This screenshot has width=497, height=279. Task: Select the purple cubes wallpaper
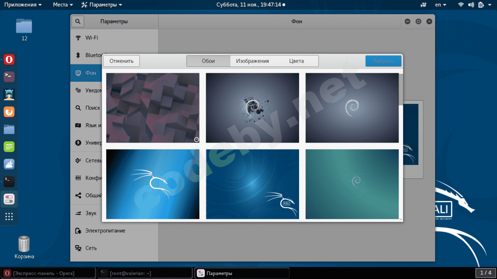(153, 108)
